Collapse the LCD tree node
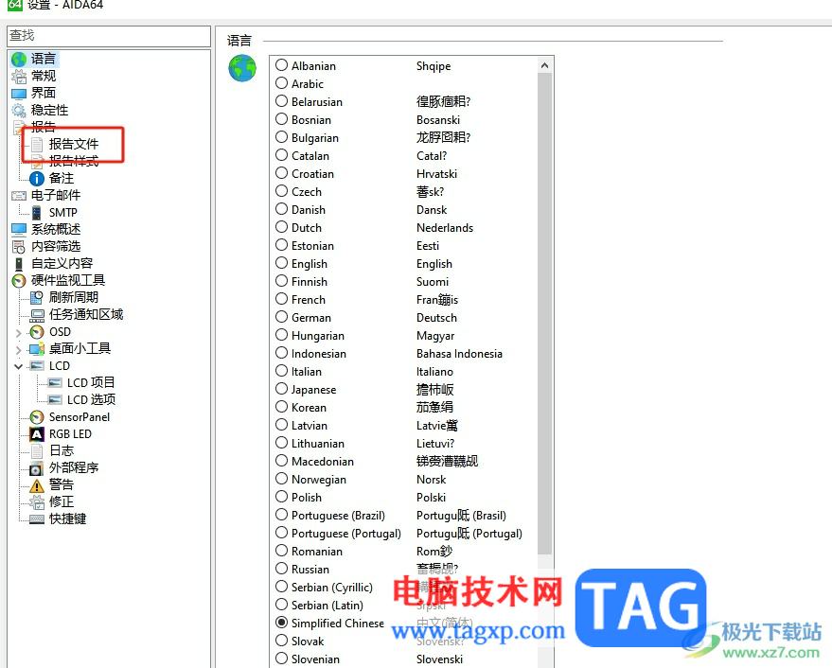This screenshot has width=832, height=668. click(x=19, y=366)
